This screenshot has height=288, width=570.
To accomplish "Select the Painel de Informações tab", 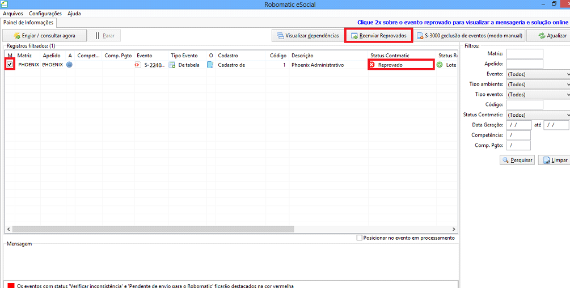I will coord(28,23).
